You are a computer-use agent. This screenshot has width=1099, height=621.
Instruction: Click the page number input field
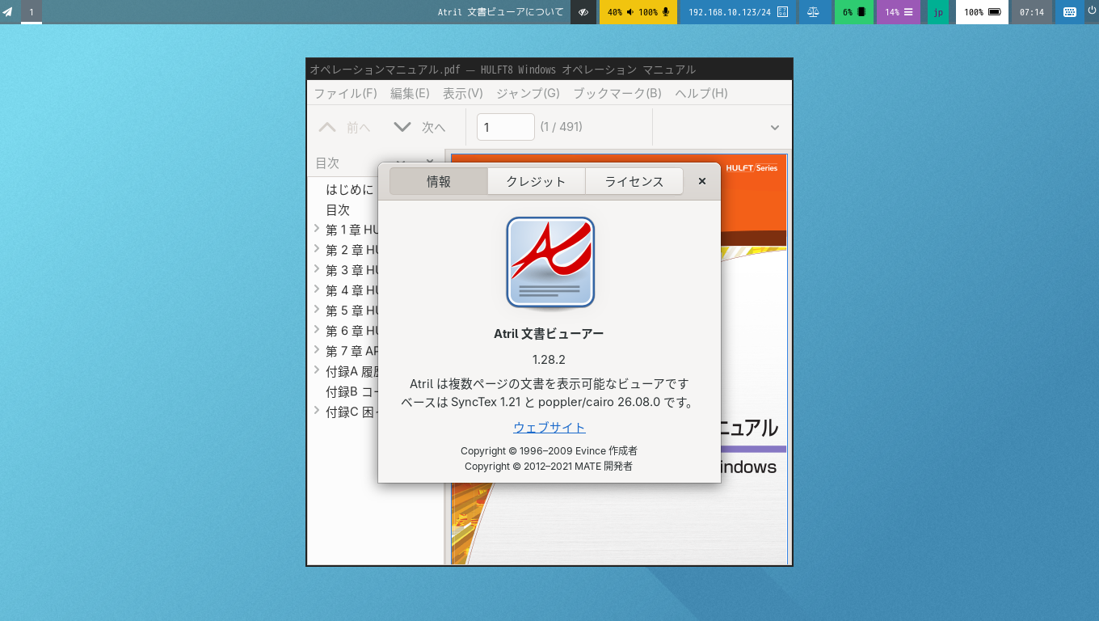pyautogui.click(x=506, y=127)
